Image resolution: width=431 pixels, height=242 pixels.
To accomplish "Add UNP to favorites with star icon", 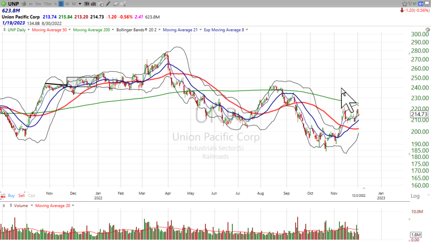I will pyautogui.click(x=405, y=4).
